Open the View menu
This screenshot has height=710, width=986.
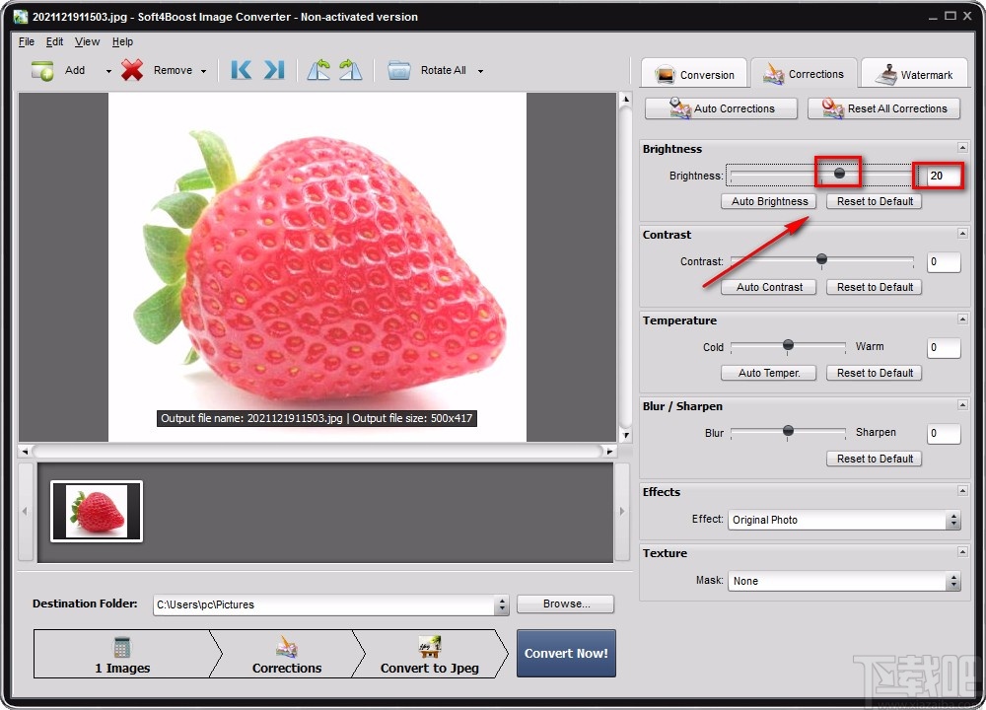[x=87, y=41]
